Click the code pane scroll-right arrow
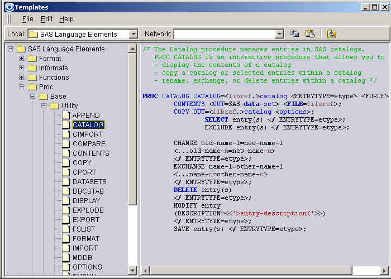The height and width of the screenshot is (279, 391). pos(384,271)
